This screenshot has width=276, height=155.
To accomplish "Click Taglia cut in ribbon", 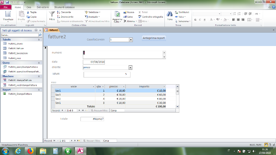I will click(32, 12).
